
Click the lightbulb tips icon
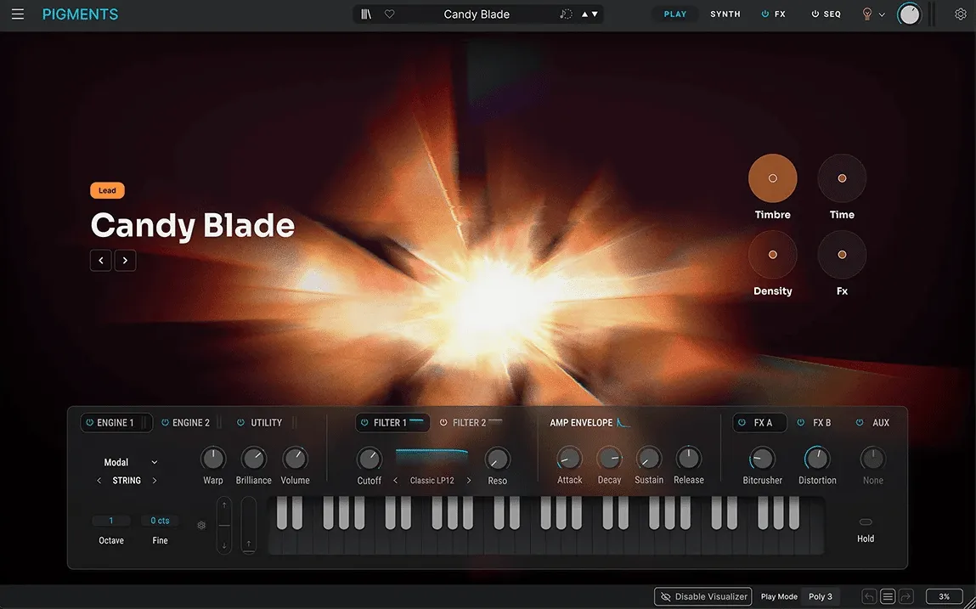(x=866, y=14)
